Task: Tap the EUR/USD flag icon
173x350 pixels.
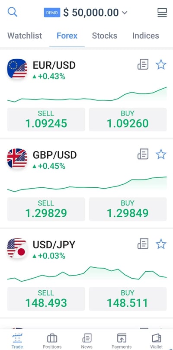Action: coord(17,68)
